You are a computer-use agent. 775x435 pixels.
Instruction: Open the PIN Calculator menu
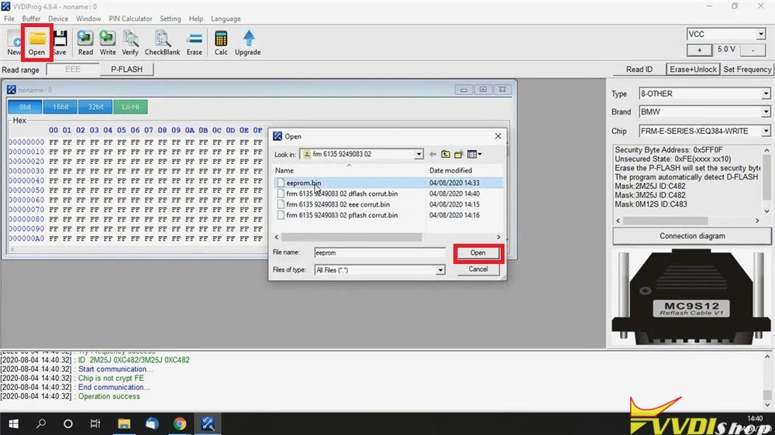[130, 19]
